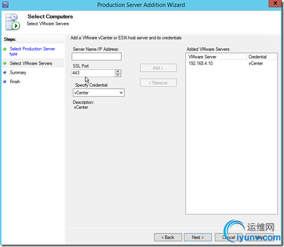Click the Help button
Image resolution: width=284 pixels, height=247 pixels.
(x=259, y=237)
